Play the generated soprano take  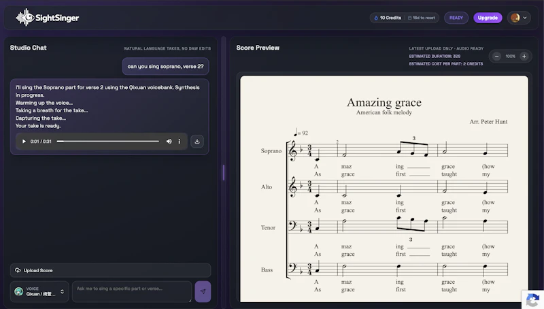point(24,142)
